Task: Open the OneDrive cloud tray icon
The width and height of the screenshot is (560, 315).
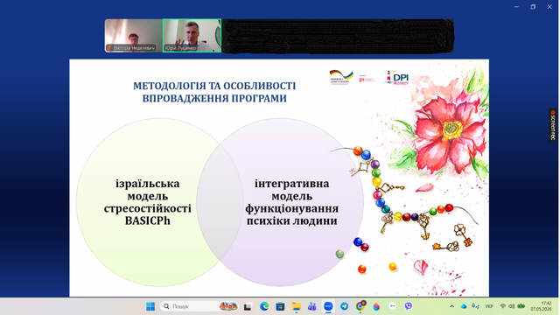Action: [x=464, y=306]
